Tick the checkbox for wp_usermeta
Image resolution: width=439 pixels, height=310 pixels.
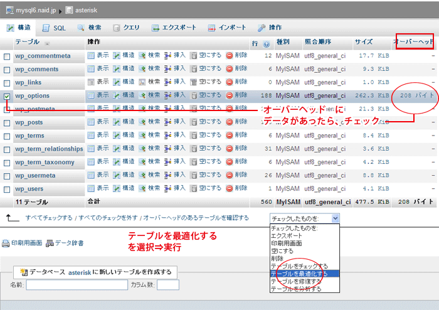(x=7, y=176)
